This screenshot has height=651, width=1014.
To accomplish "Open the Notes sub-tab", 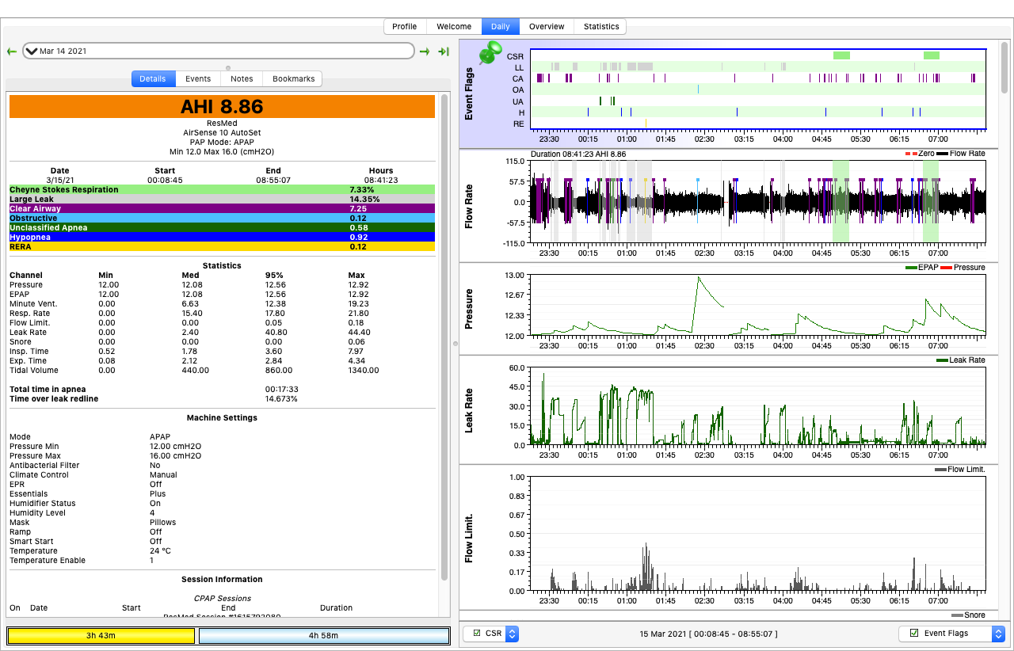I will [x=242, y=78].
